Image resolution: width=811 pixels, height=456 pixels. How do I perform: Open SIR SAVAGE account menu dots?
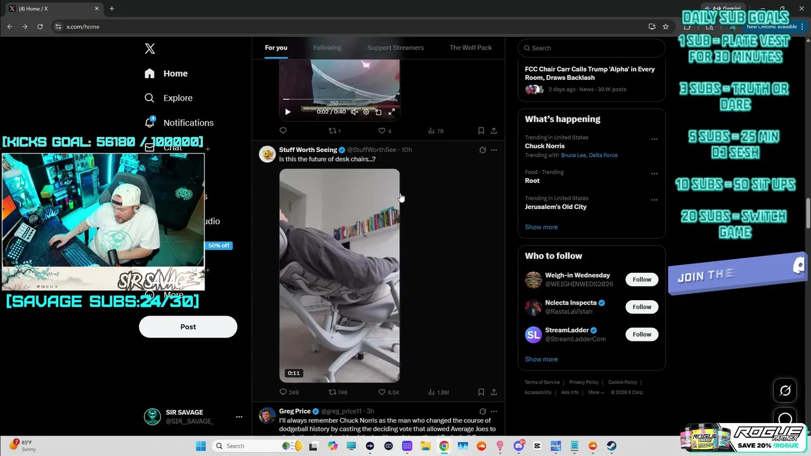click(x=239, y=417)
